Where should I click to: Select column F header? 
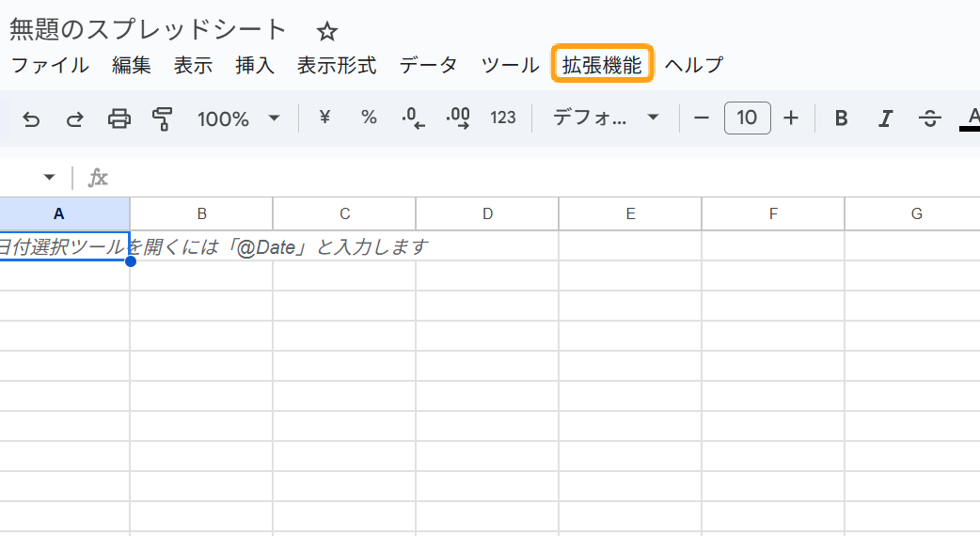tap(773, 213)
